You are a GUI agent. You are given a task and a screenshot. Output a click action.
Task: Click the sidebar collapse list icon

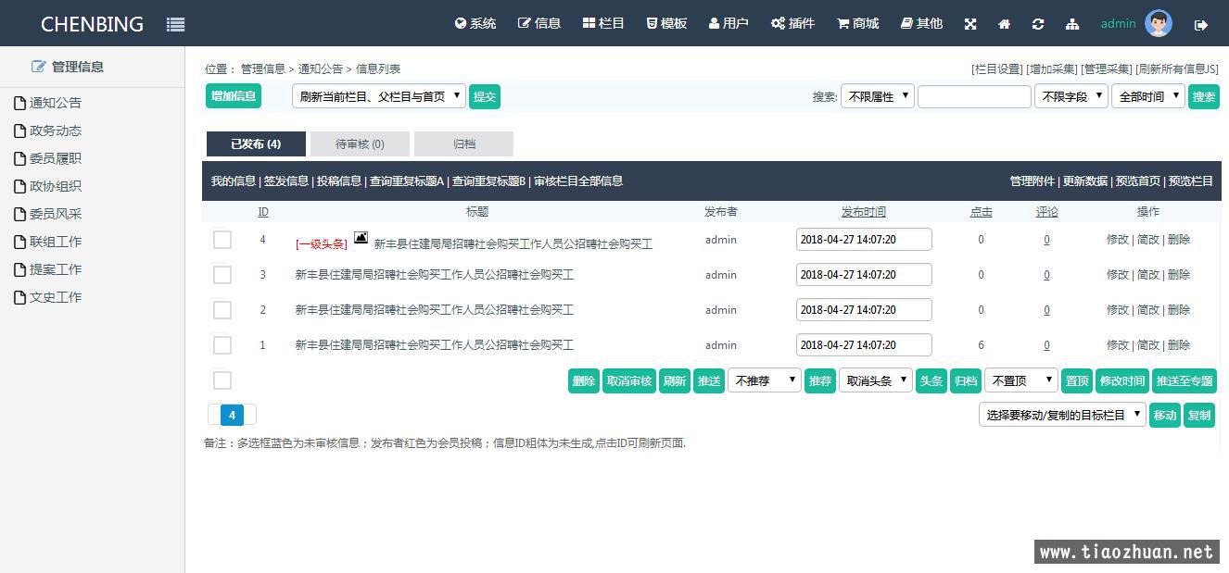point(175,25)
